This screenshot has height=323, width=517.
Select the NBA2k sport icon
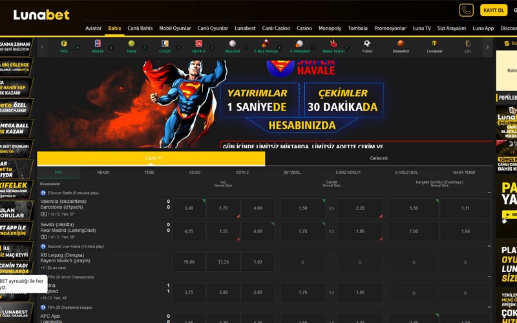point(98,43)
